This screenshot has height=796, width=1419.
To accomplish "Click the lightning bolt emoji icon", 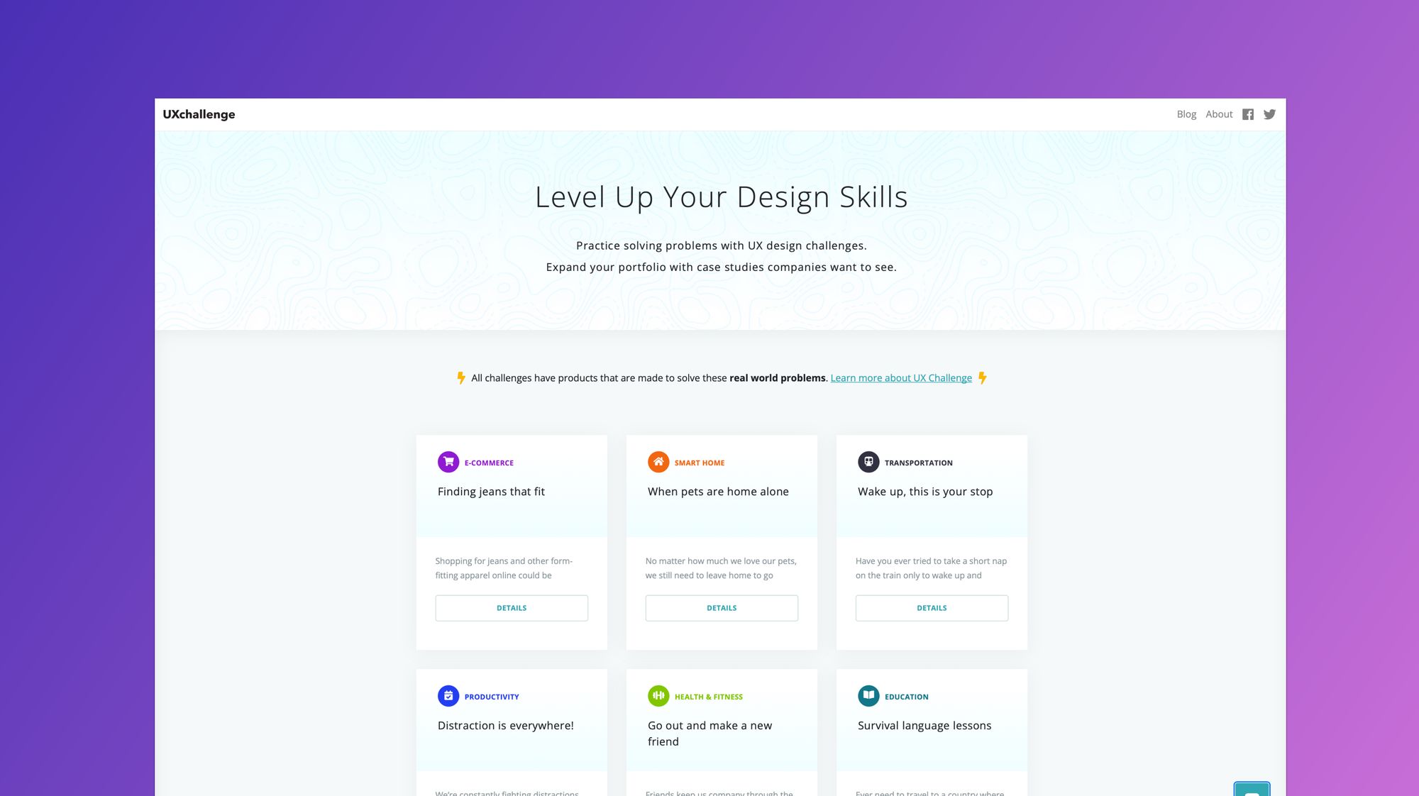I will [x=459, y=378].
